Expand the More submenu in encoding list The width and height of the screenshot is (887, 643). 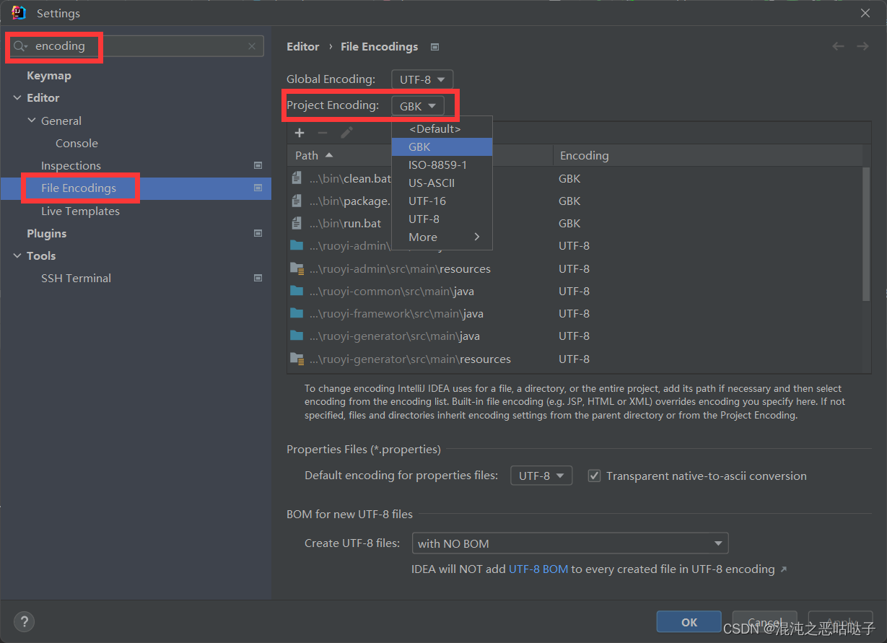pos(442,237)
